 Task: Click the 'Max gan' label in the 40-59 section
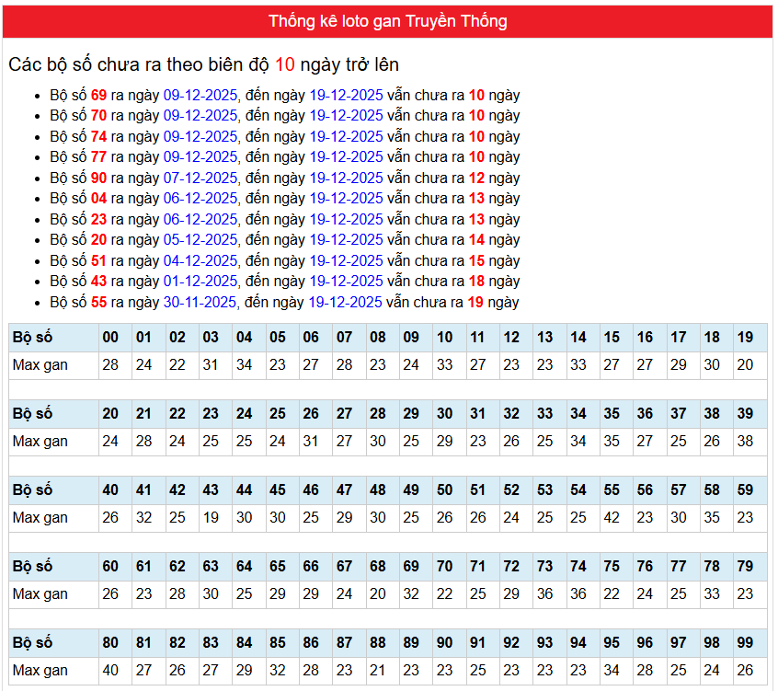40,518
